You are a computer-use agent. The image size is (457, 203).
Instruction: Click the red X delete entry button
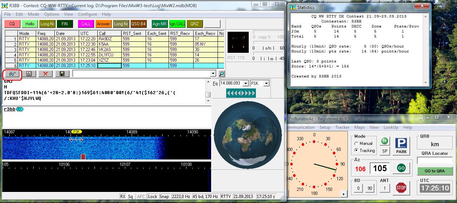pyautogui.click(x=45, y=74)
